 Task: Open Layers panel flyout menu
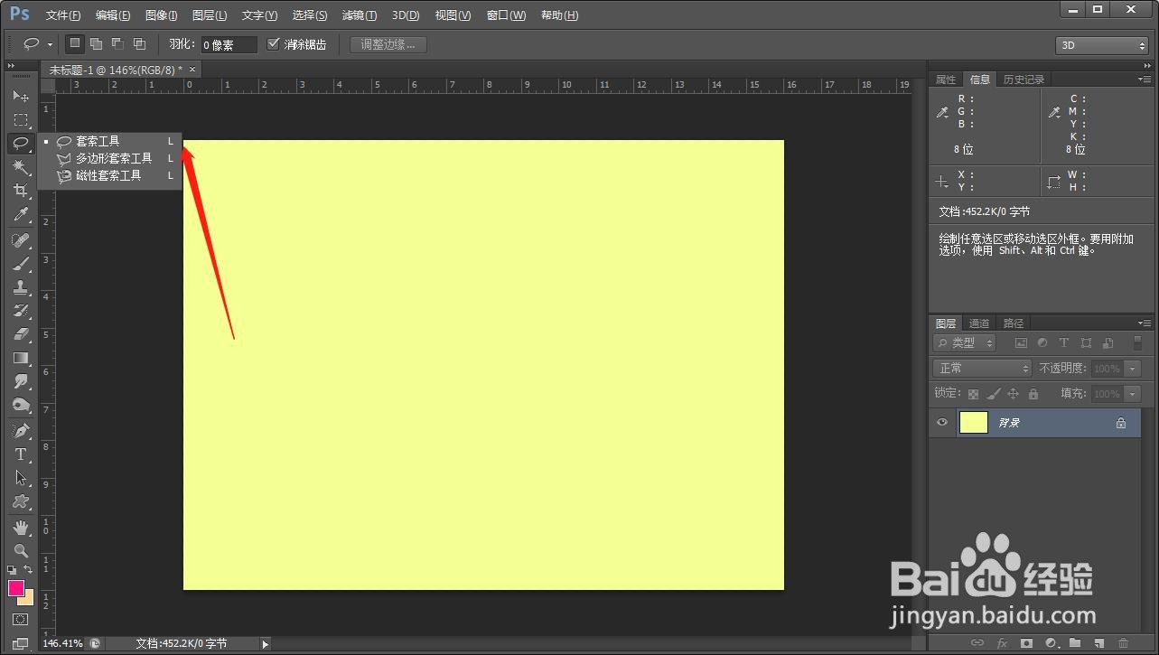point(1145,323)
